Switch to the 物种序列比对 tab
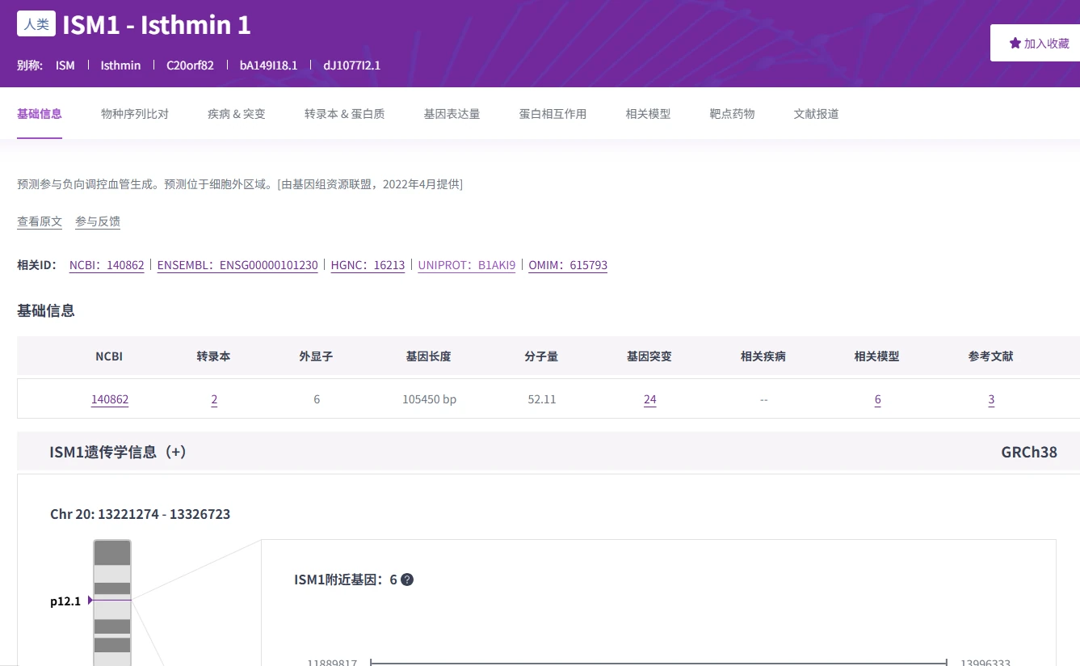Image resolution: width=1080 pixels, height=666 pixels. pyautogui.click(x=134, y=114)
